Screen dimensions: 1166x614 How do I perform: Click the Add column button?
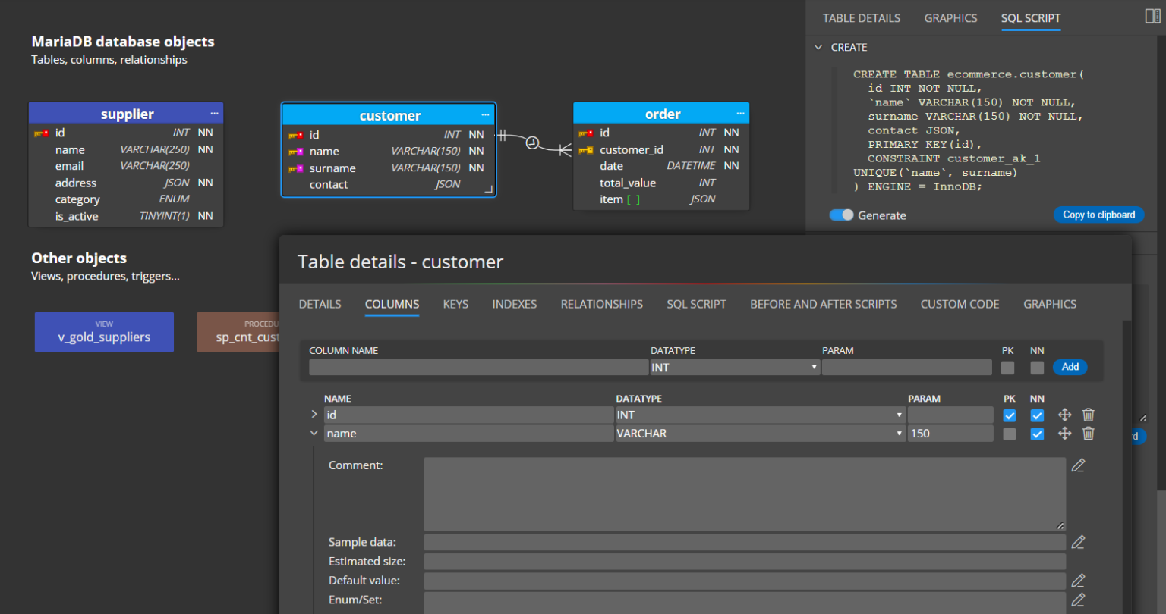(1070, 367)
